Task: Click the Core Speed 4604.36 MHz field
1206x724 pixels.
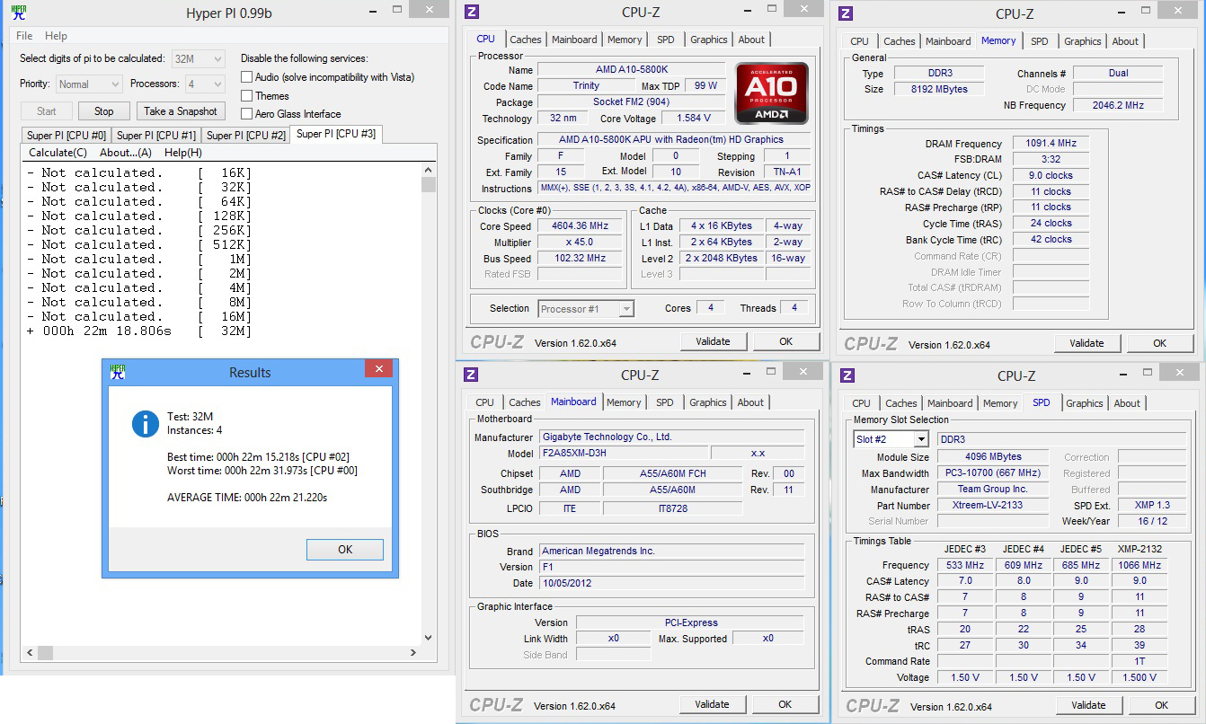Action: [580, 226]
